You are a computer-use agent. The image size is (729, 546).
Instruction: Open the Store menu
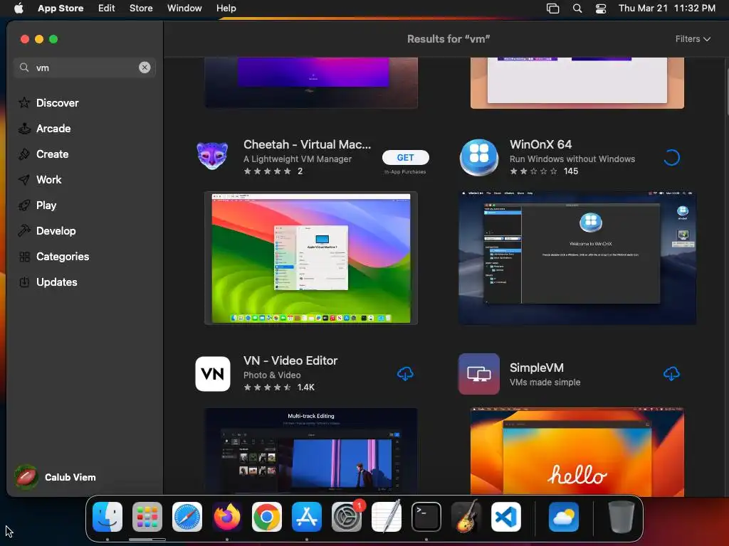[x=141, y=9]
